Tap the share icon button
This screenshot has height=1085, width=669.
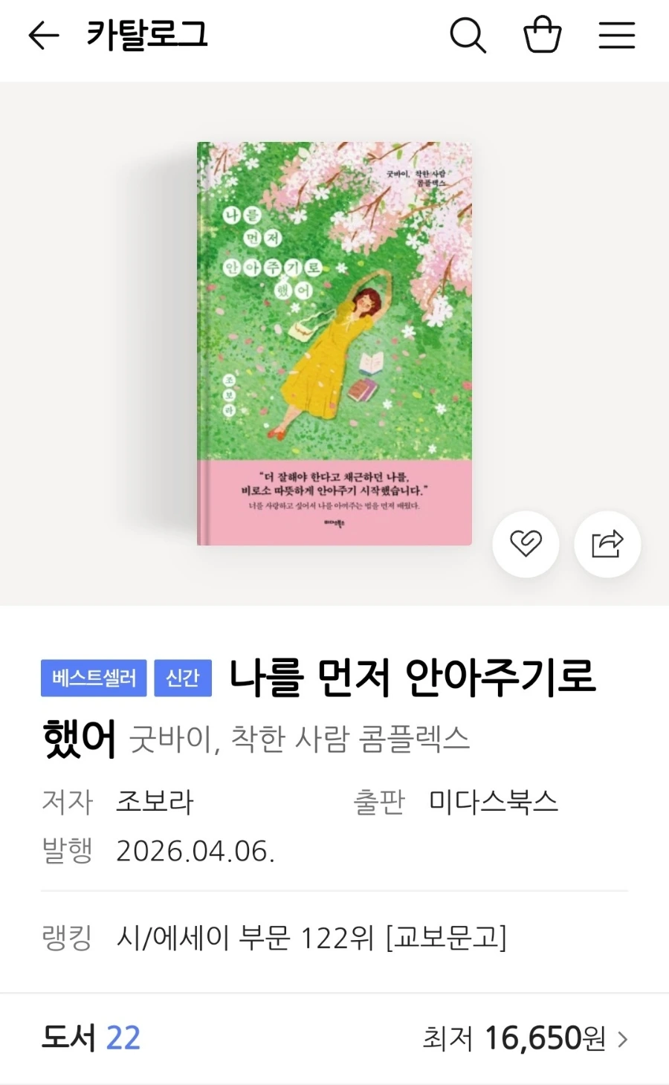(x=607, y=544)
